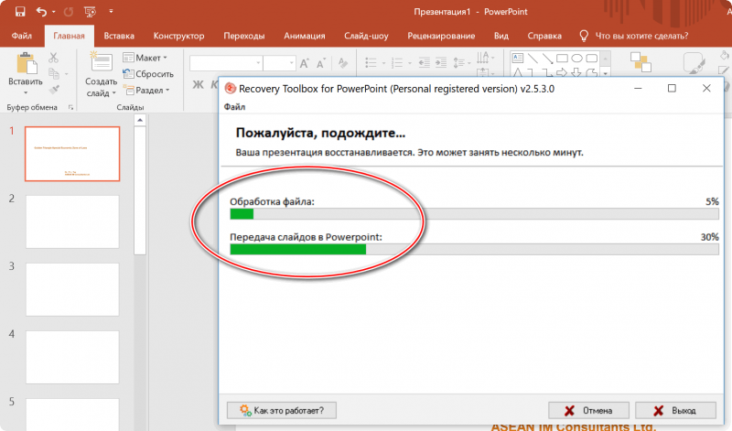This screenshot has width=732, height=431.
Task: Select slide 2 thumbnail
Action: coord(72,221)
